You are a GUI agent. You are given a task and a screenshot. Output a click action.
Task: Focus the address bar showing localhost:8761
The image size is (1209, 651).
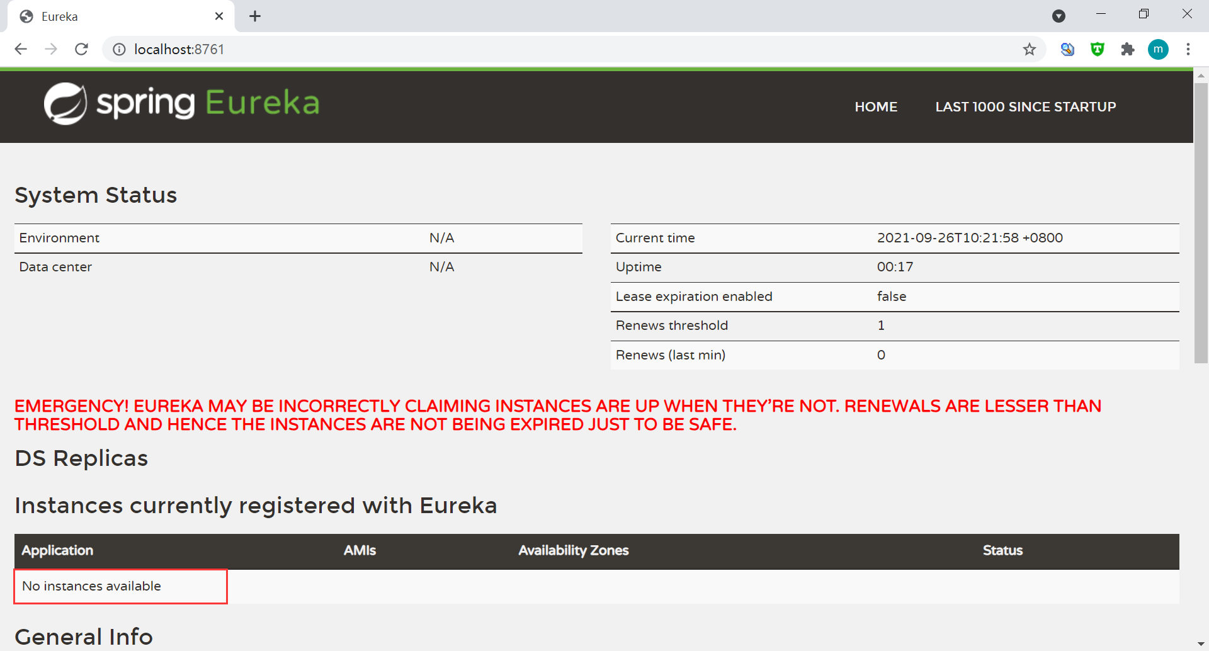point(573,49)
